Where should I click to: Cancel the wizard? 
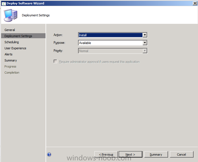[x=182, y=155]
